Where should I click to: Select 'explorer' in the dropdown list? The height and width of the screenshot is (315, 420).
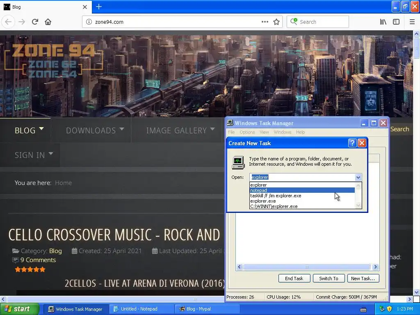click(x=302, y=185)
